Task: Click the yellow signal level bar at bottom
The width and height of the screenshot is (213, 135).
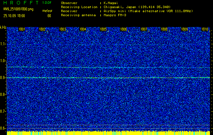Action: [108, 133]
